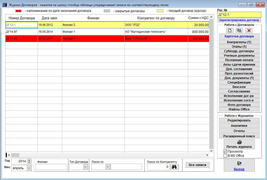This screenshot has height=180, width=267.
Task: Open Поэтапная оплата
Action: click(239, 60)
